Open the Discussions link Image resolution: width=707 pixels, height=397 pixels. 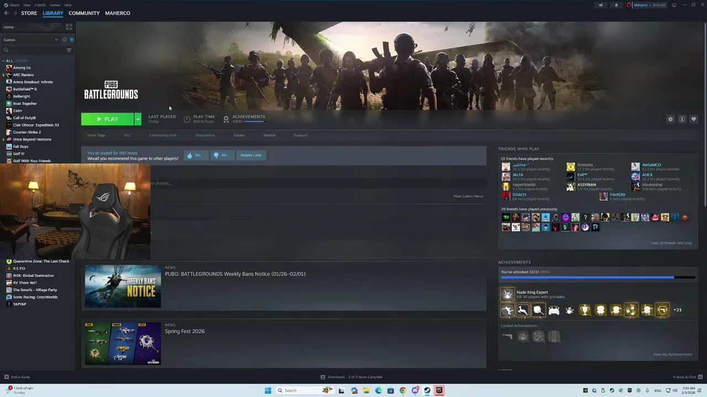(205, 135)
